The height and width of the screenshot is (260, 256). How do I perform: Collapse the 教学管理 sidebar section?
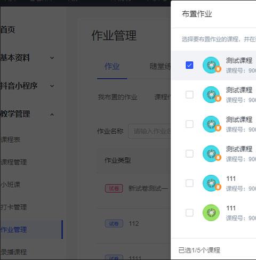coord(52,115)
